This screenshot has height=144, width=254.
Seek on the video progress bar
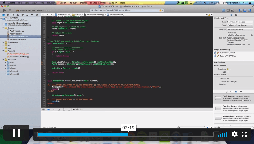click(x=126, y=134)
